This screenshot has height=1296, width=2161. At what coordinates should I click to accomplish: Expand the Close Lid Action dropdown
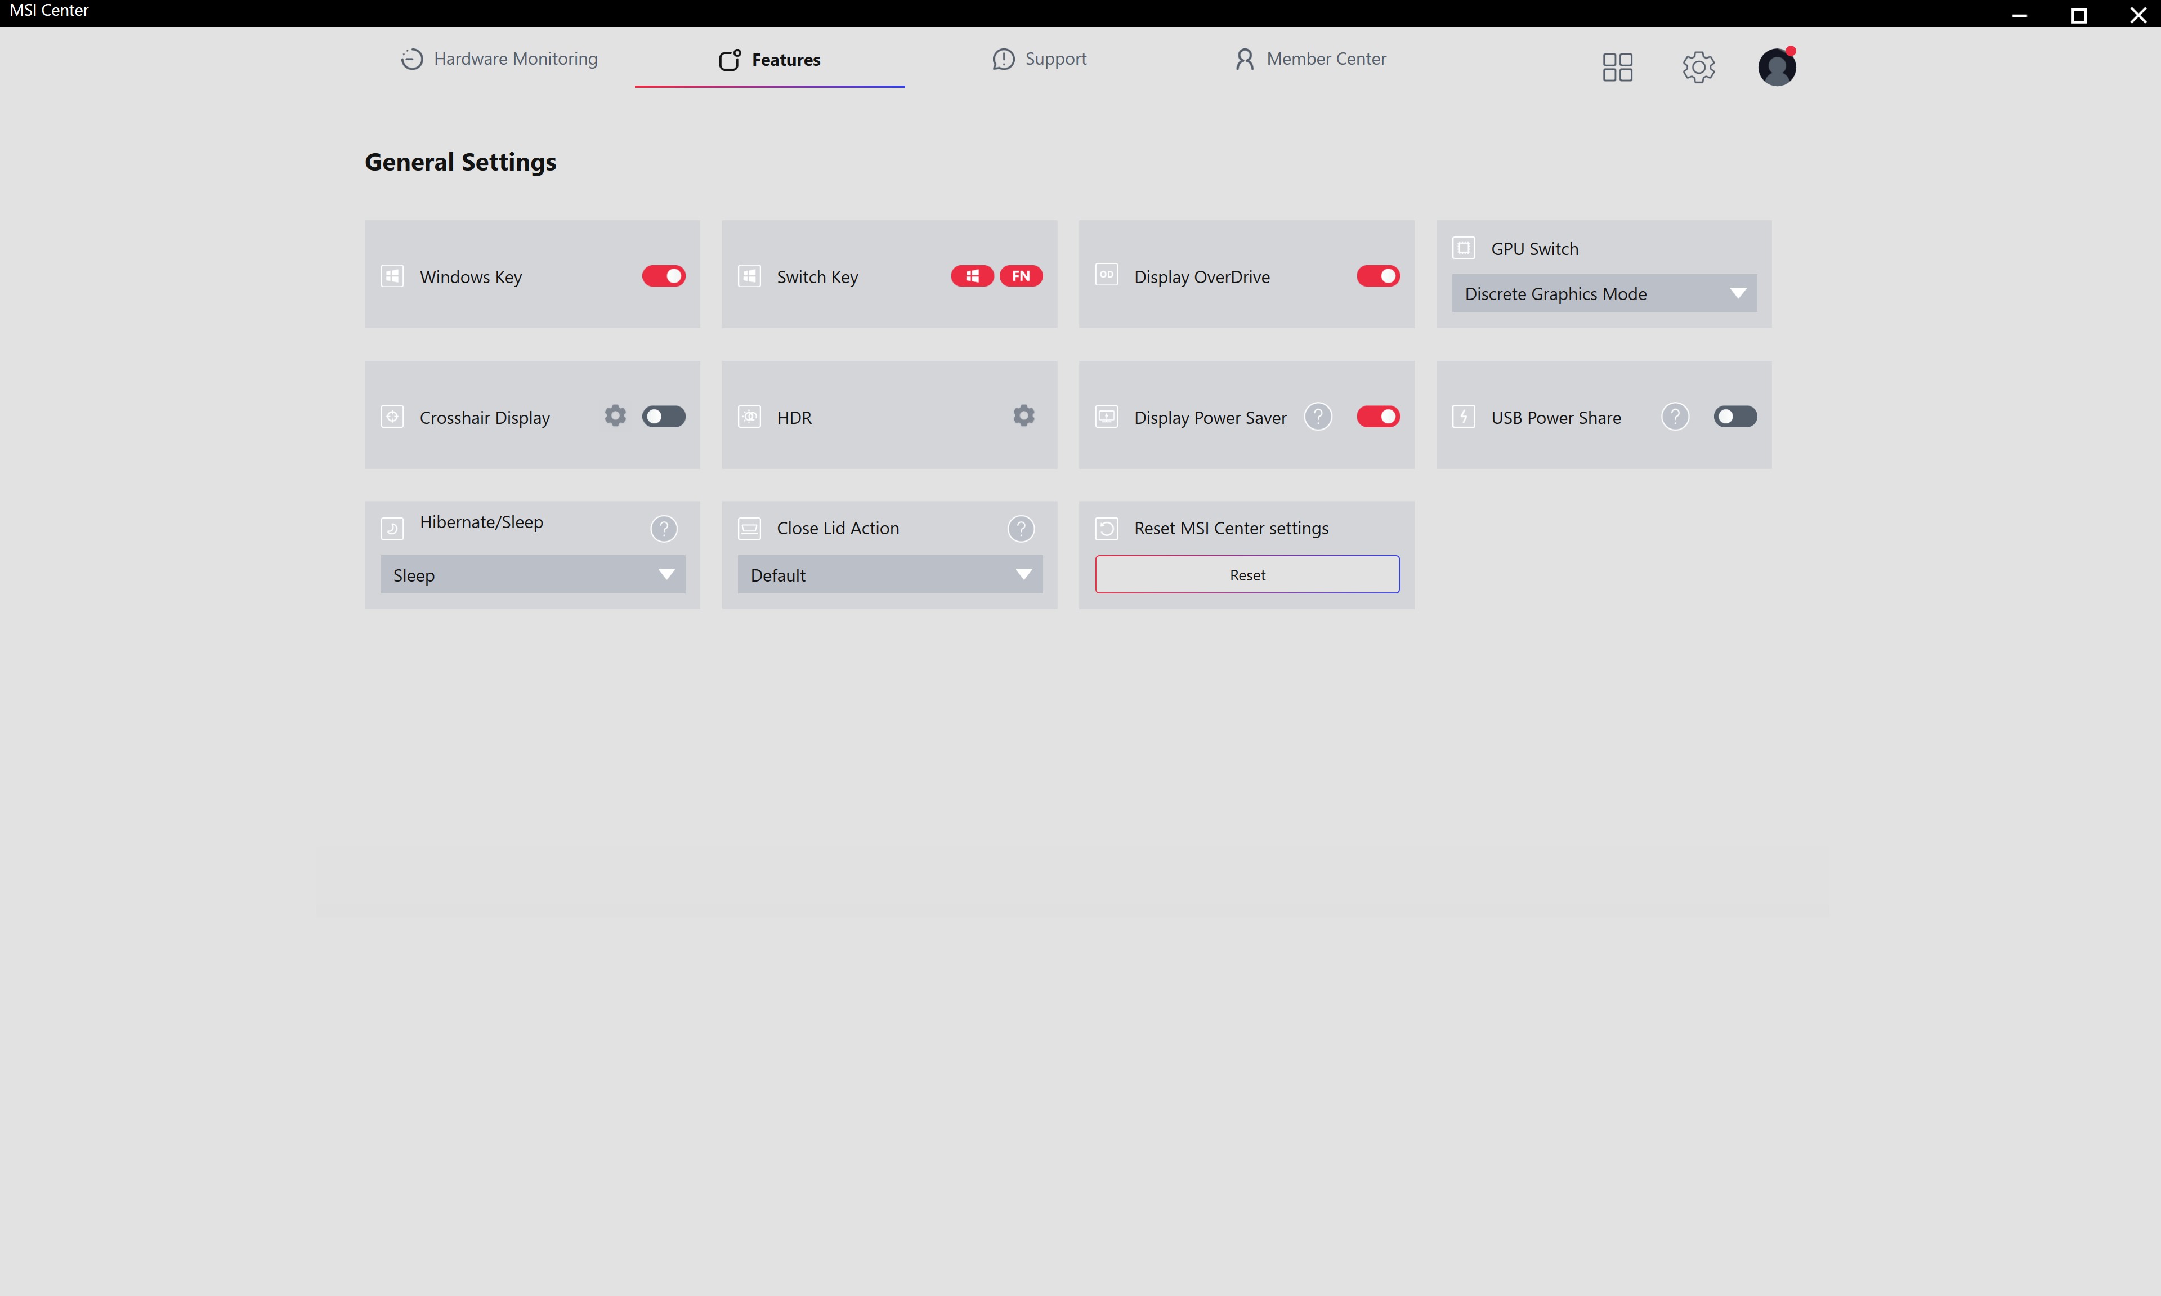(x=890, y=575)
